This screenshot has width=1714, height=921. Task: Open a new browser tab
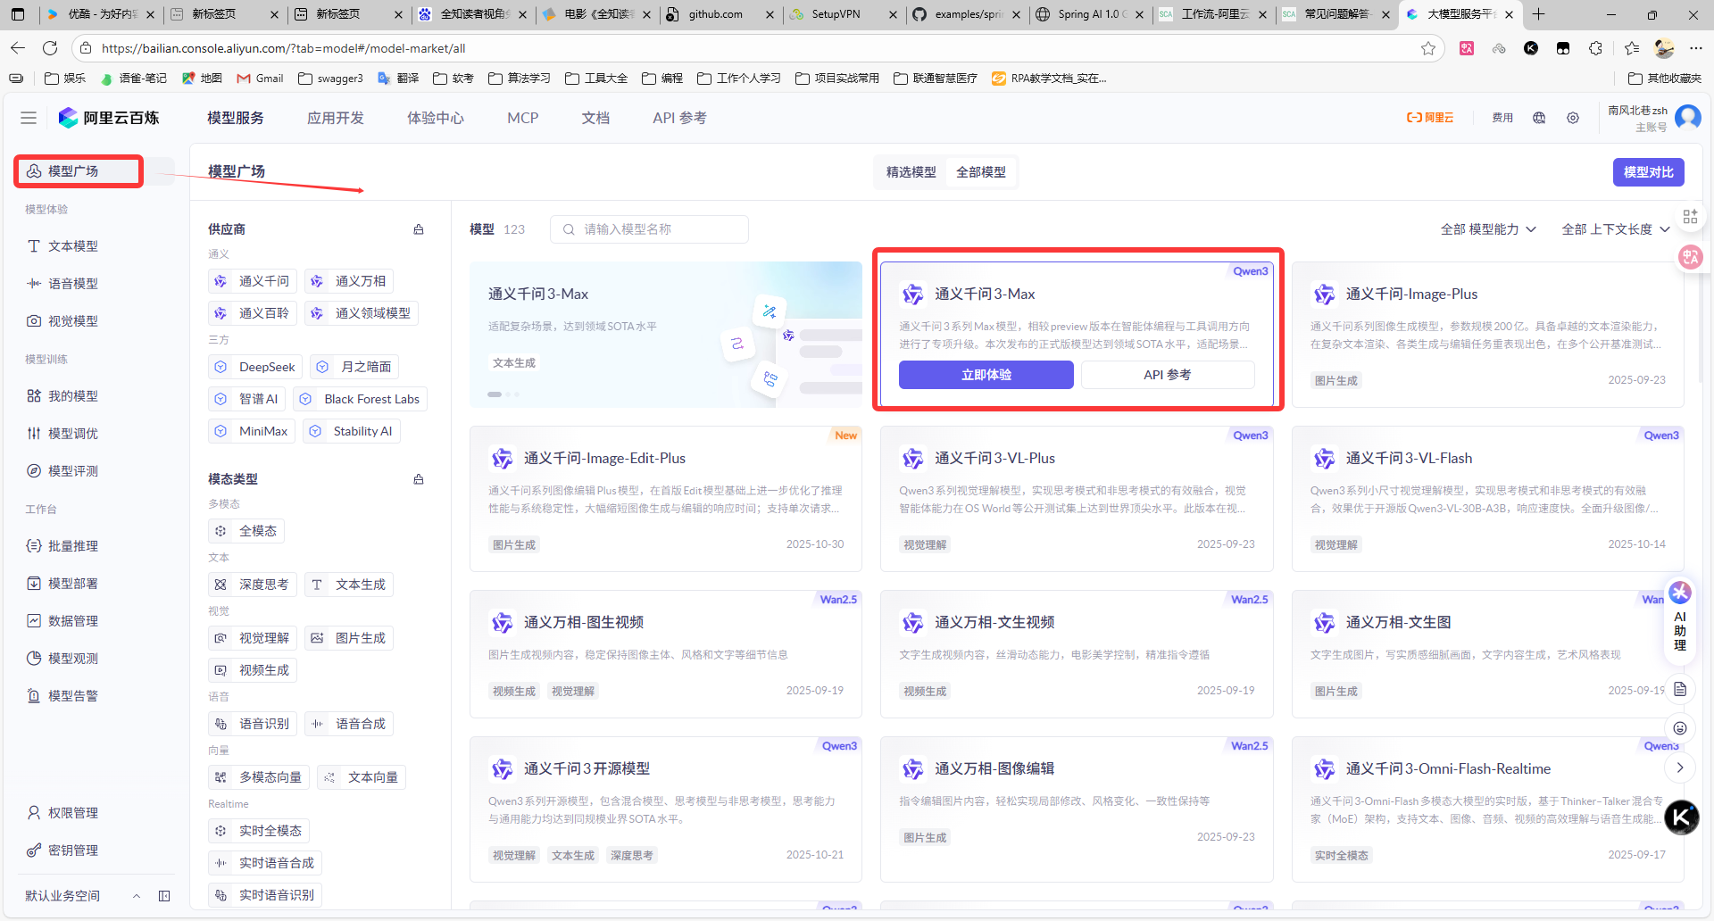pos(1538,14)
